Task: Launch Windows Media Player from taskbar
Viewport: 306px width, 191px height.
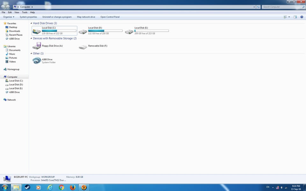Action: 39,187
